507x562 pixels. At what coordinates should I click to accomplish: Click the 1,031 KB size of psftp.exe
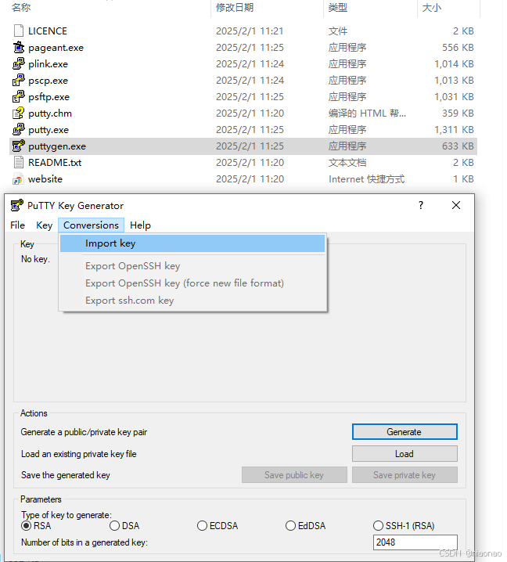pyautogui.click(x=454, y=97)
